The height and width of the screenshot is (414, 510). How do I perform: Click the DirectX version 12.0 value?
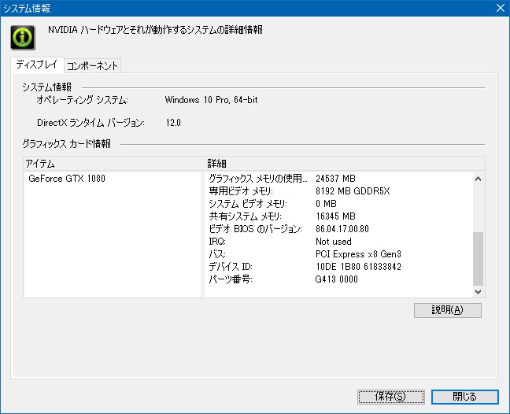tap(173, 123)
